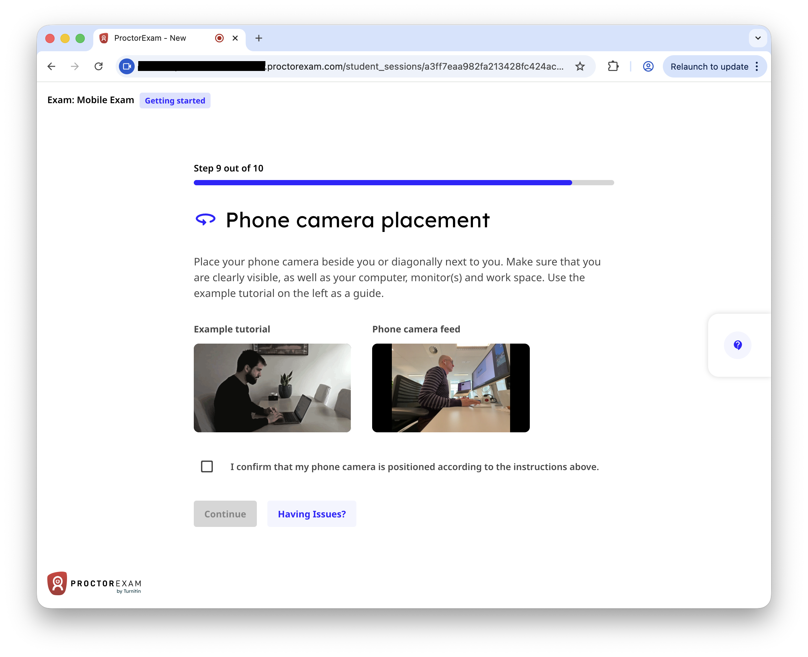Screen dimensions: 808x657
Task: Open the browser extensions puzzle icon
Action: click(x=613, y=67)
